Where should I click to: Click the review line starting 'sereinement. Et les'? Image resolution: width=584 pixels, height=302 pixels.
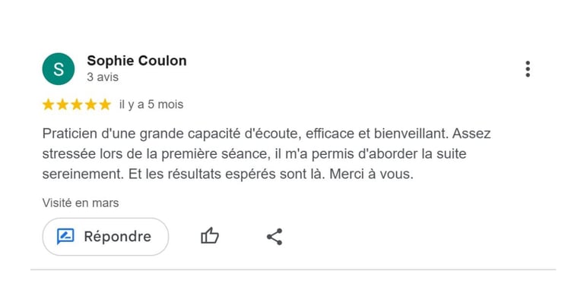tap(227, 174)
